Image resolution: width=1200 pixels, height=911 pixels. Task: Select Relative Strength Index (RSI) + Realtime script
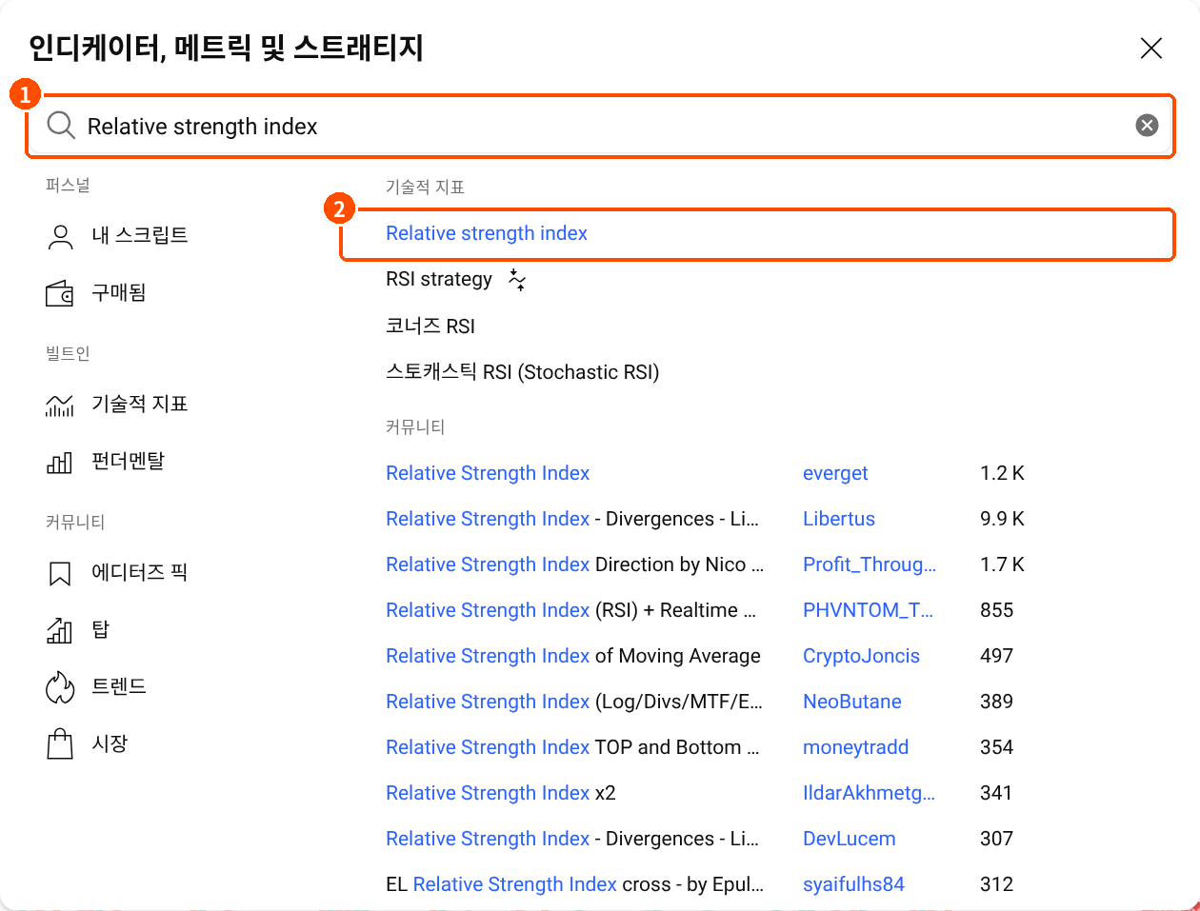click(x=571, y=610)
